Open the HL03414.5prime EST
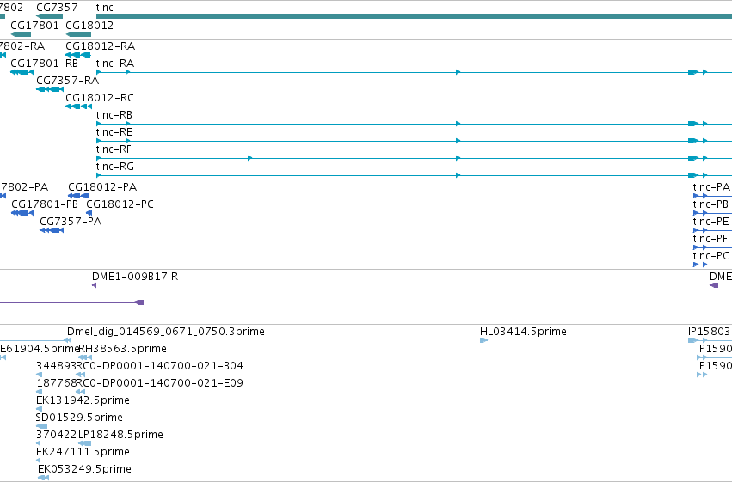Screen dimensions: 732x482 click(x=483, y=340)
